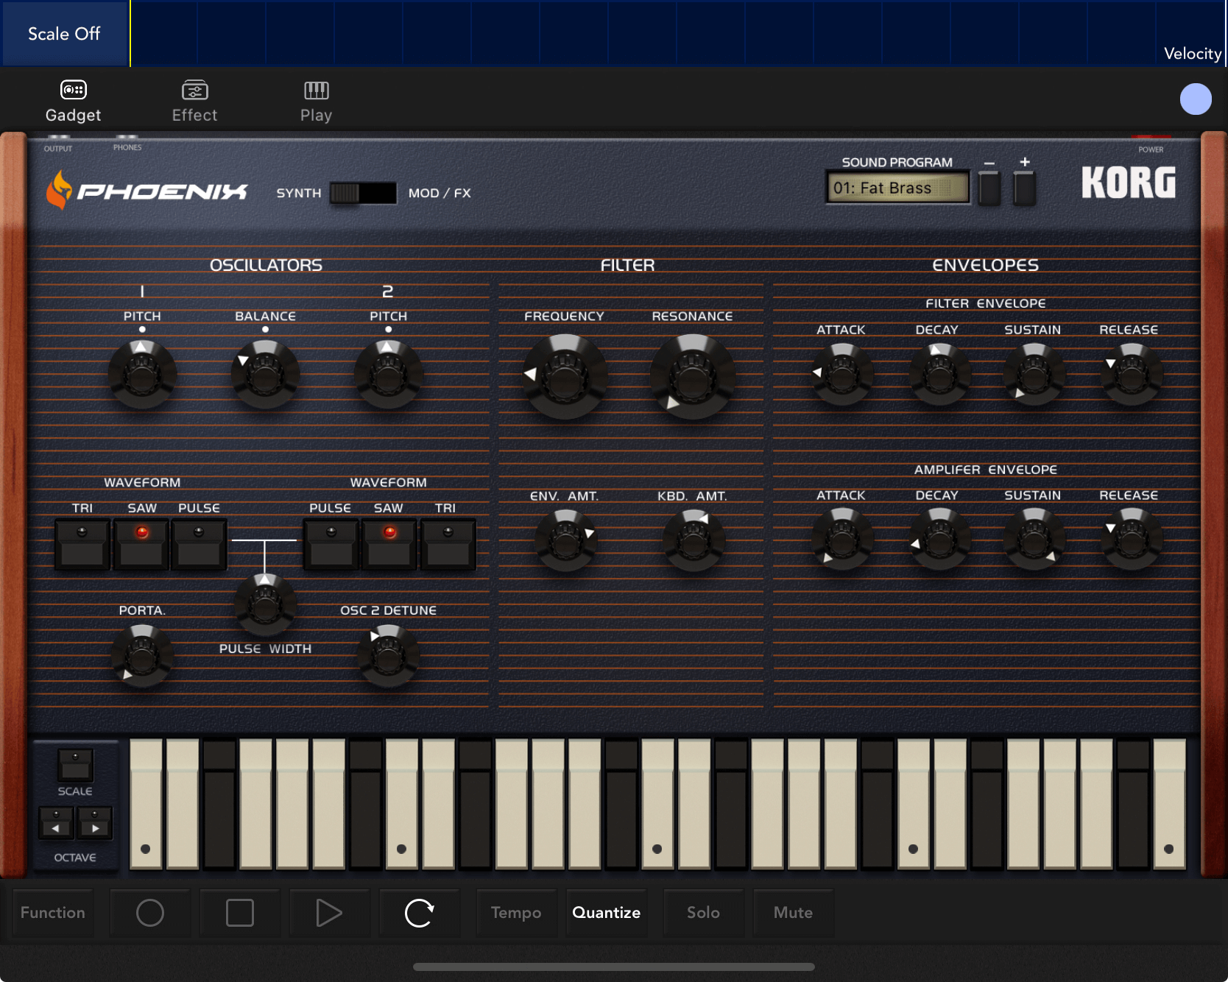The image size is (1228, 982).
Task: Click the ENV. AMT. knob
Action: [565, 541]
